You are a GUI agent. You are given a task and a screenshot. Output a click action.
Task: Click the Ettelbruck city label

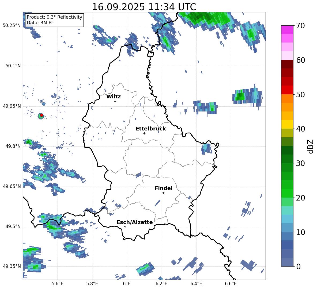tap(151, 129)
